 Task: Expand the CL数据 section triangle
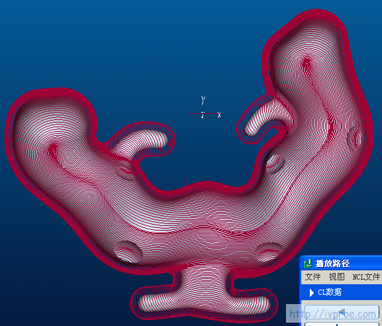point(311,293)
